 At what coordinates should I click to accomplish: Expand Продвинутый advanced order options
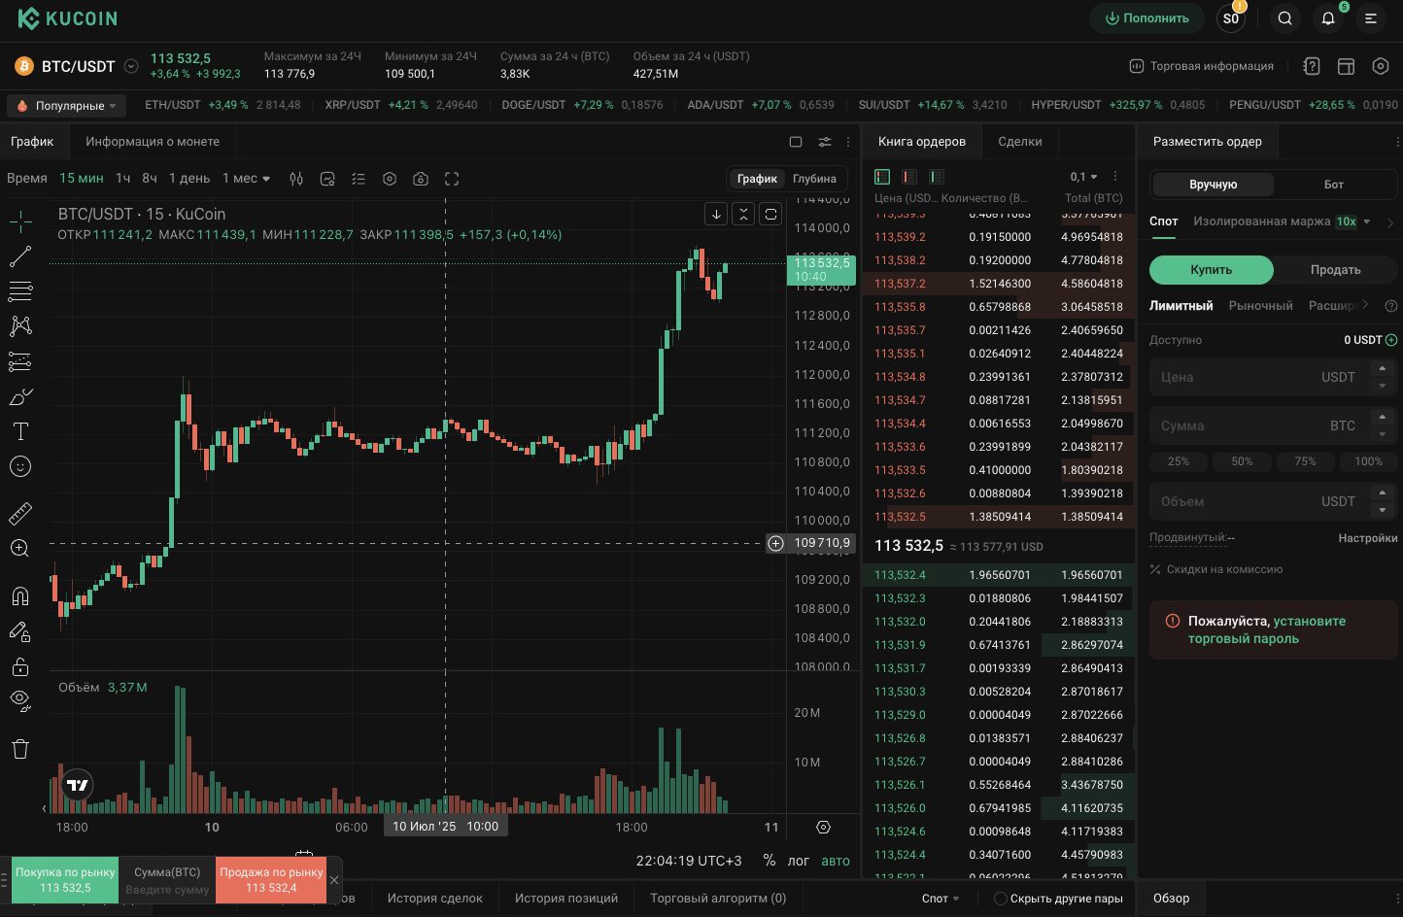[x=1192, y=537]
